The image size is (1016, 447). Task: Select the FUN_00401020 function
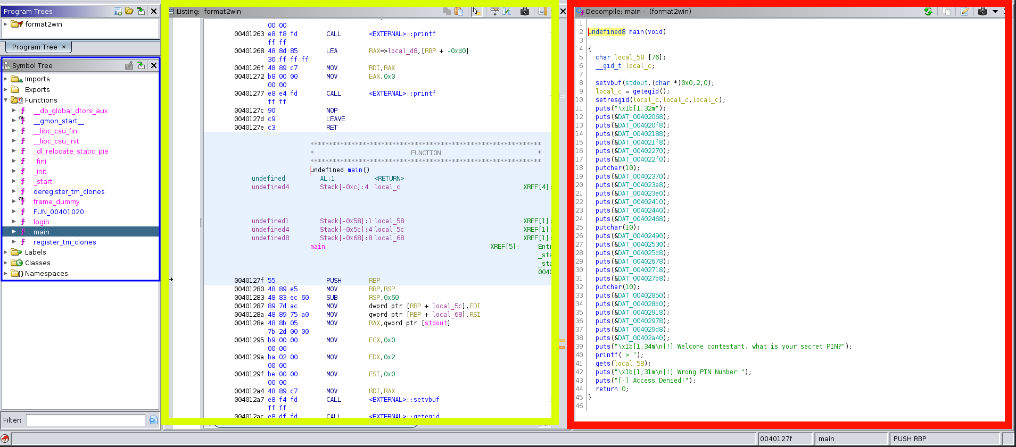tap(59, 212)
